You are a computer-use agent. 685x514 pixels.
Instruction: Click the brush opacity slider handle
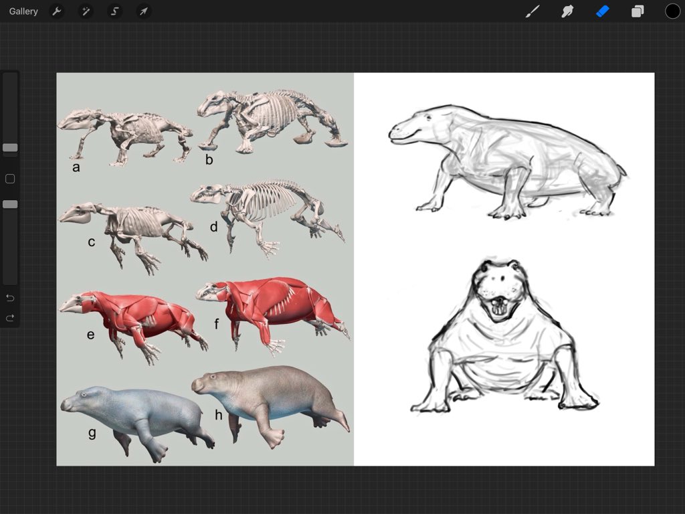(10, 204)
